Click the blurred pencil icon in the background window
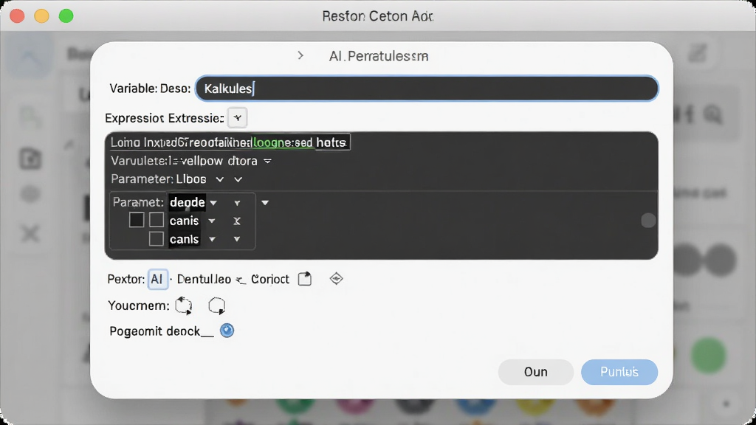The width and height of the screenshot is (756, 425). point(697,53)
